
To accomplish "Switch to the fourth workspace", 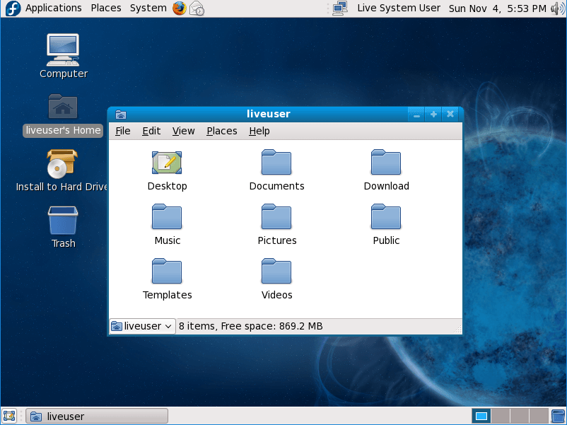I will [x=539, y=416].
